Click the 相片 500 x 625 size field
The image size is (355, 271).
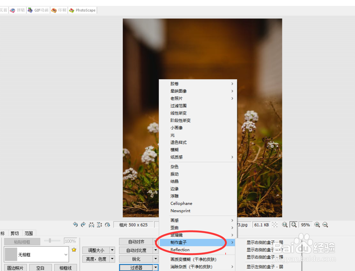pyautogui.click(x=134, y=225)
